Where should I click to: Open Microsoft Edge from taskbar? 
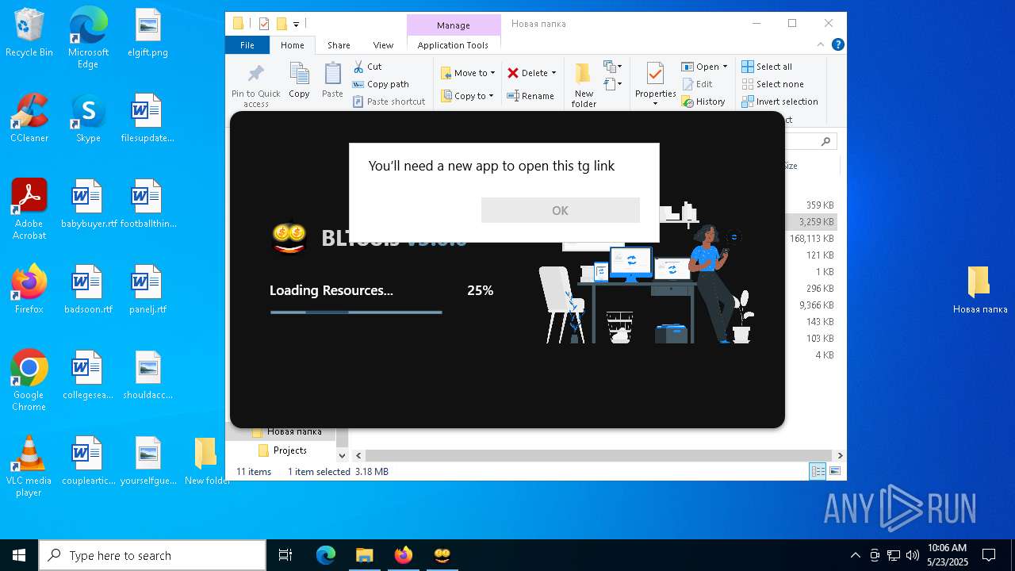tap(326, 555)
